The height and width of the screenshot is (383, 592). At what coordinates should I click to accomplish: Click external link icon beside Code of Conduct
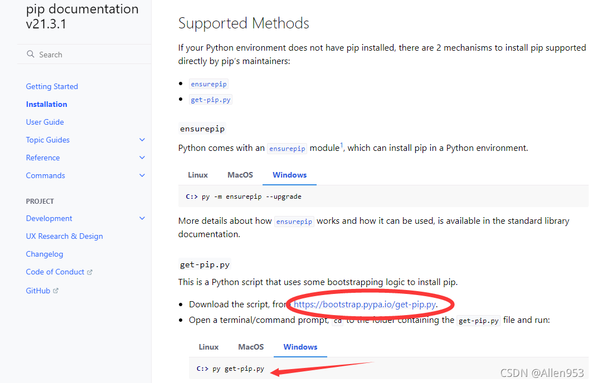point(90,272)
